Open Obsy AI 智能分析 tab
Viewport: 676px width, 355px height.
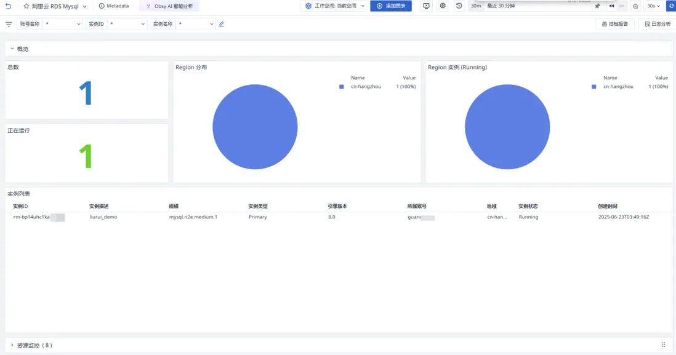click(169, 6)
